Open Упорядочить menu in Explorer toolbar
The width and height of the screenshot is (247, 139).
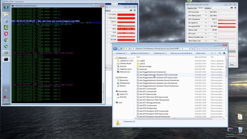pos(121,53)
